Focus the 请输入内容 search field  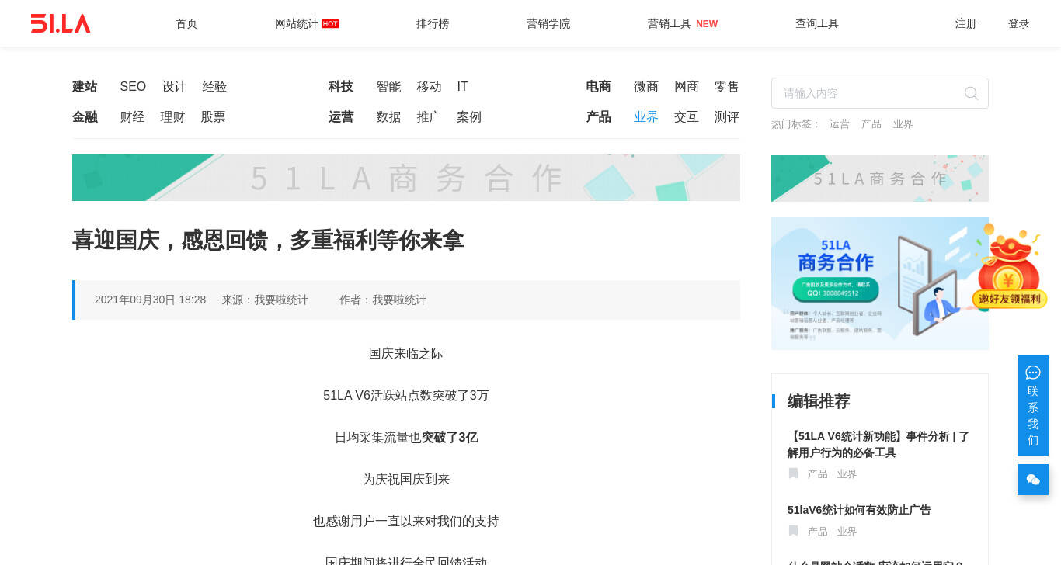tap(880, 93)
